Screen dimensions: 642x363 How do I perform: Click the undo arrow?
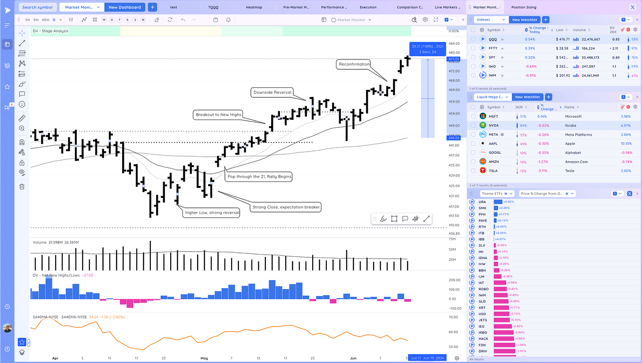click(x=183, y=20)
